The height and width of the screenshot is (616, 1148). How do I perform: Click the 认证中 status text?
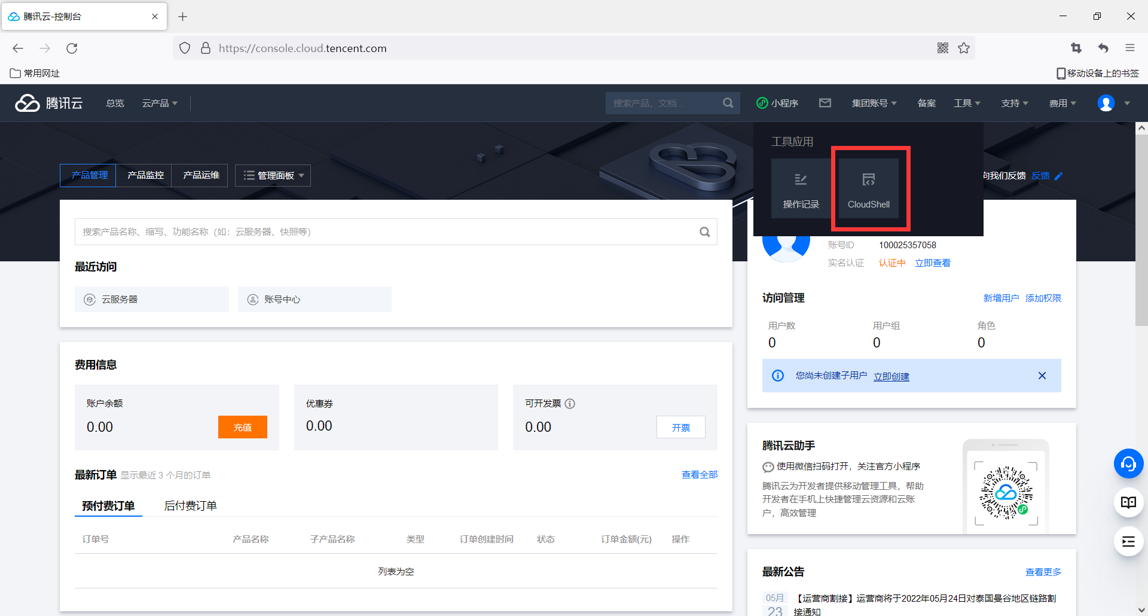(892, 263)
